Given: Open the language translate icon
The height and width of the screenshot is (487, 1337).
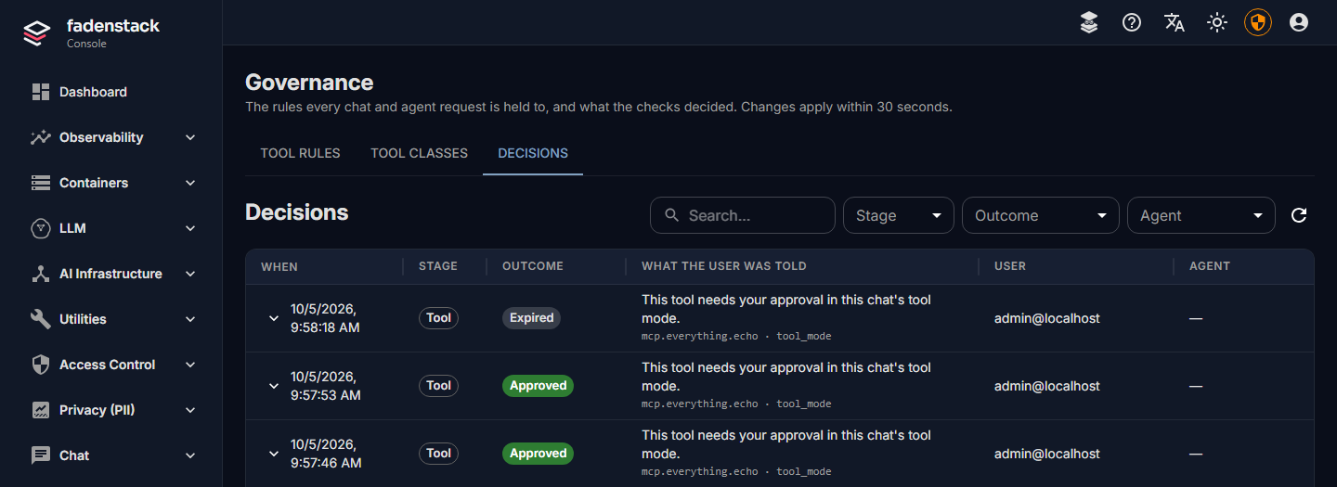Looking at the screenshot, I should pyautogui.click(x=1175, y=22).
